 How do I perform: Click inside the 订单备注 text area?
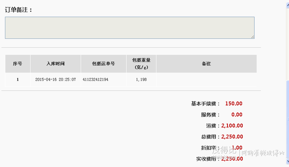pos(130,28)
